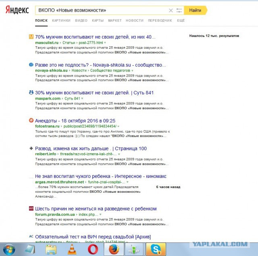The width and height of the screenshot is (258, 256).
Task: Switch to Firefox in the taskbar
Action: click(114, 250)
